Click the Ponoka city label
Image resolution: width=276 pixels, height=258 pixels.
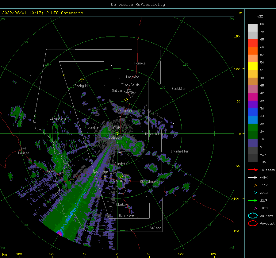click(140, 63)
